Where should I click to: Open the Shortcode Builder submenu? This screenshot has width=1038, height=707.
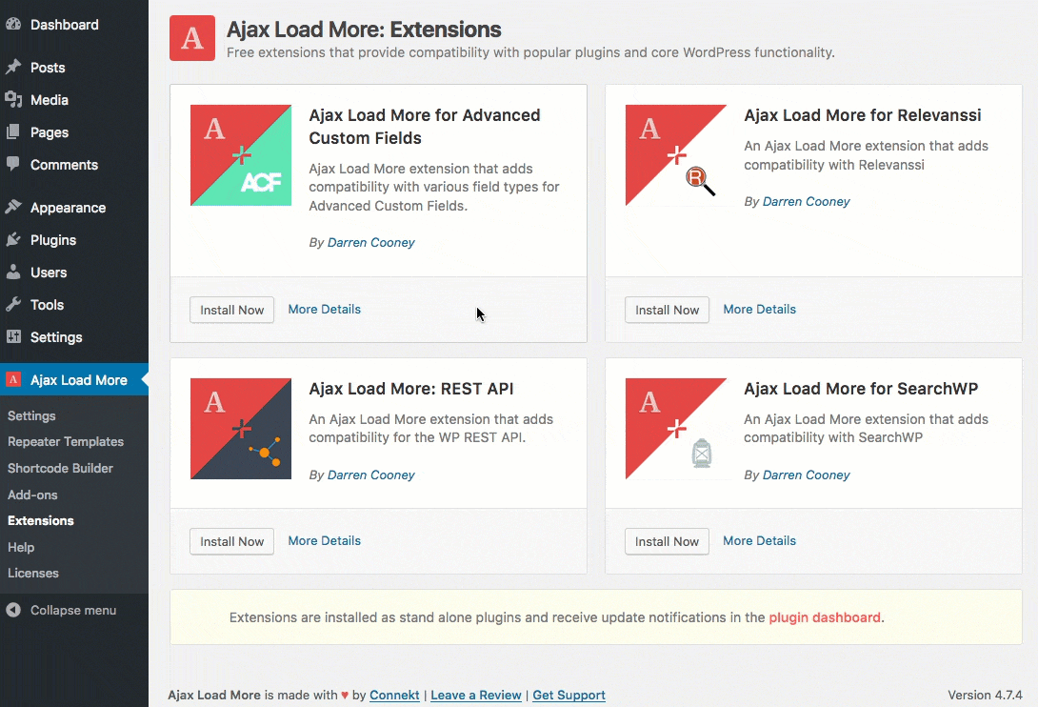[60, 469]
